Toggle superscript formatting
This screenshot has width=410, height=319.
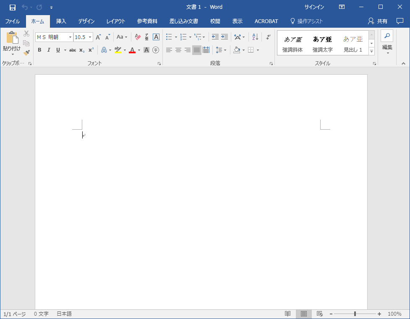(x=91, y=50)
